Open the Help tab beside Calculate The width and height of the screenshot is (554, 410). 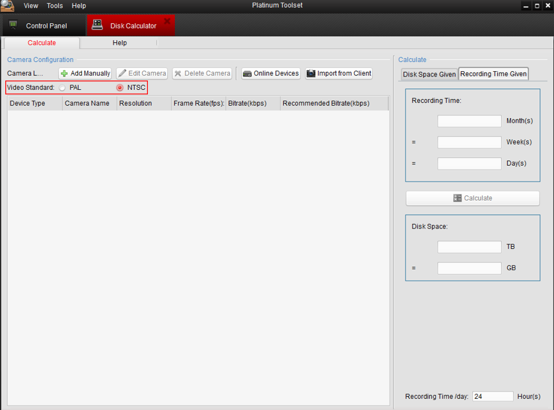tap(120, 43)
